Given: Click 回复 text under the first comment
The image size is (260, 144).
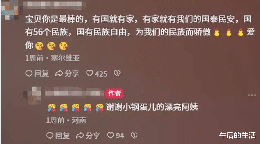Looking at the screenshot, I should (41, 73).
